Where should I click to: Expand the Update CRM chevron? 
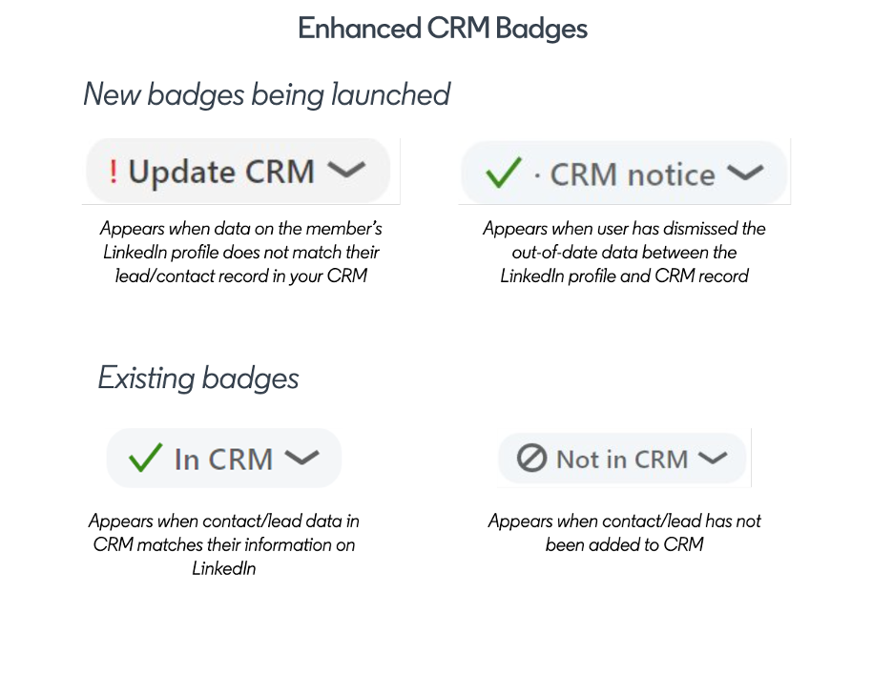346,170
